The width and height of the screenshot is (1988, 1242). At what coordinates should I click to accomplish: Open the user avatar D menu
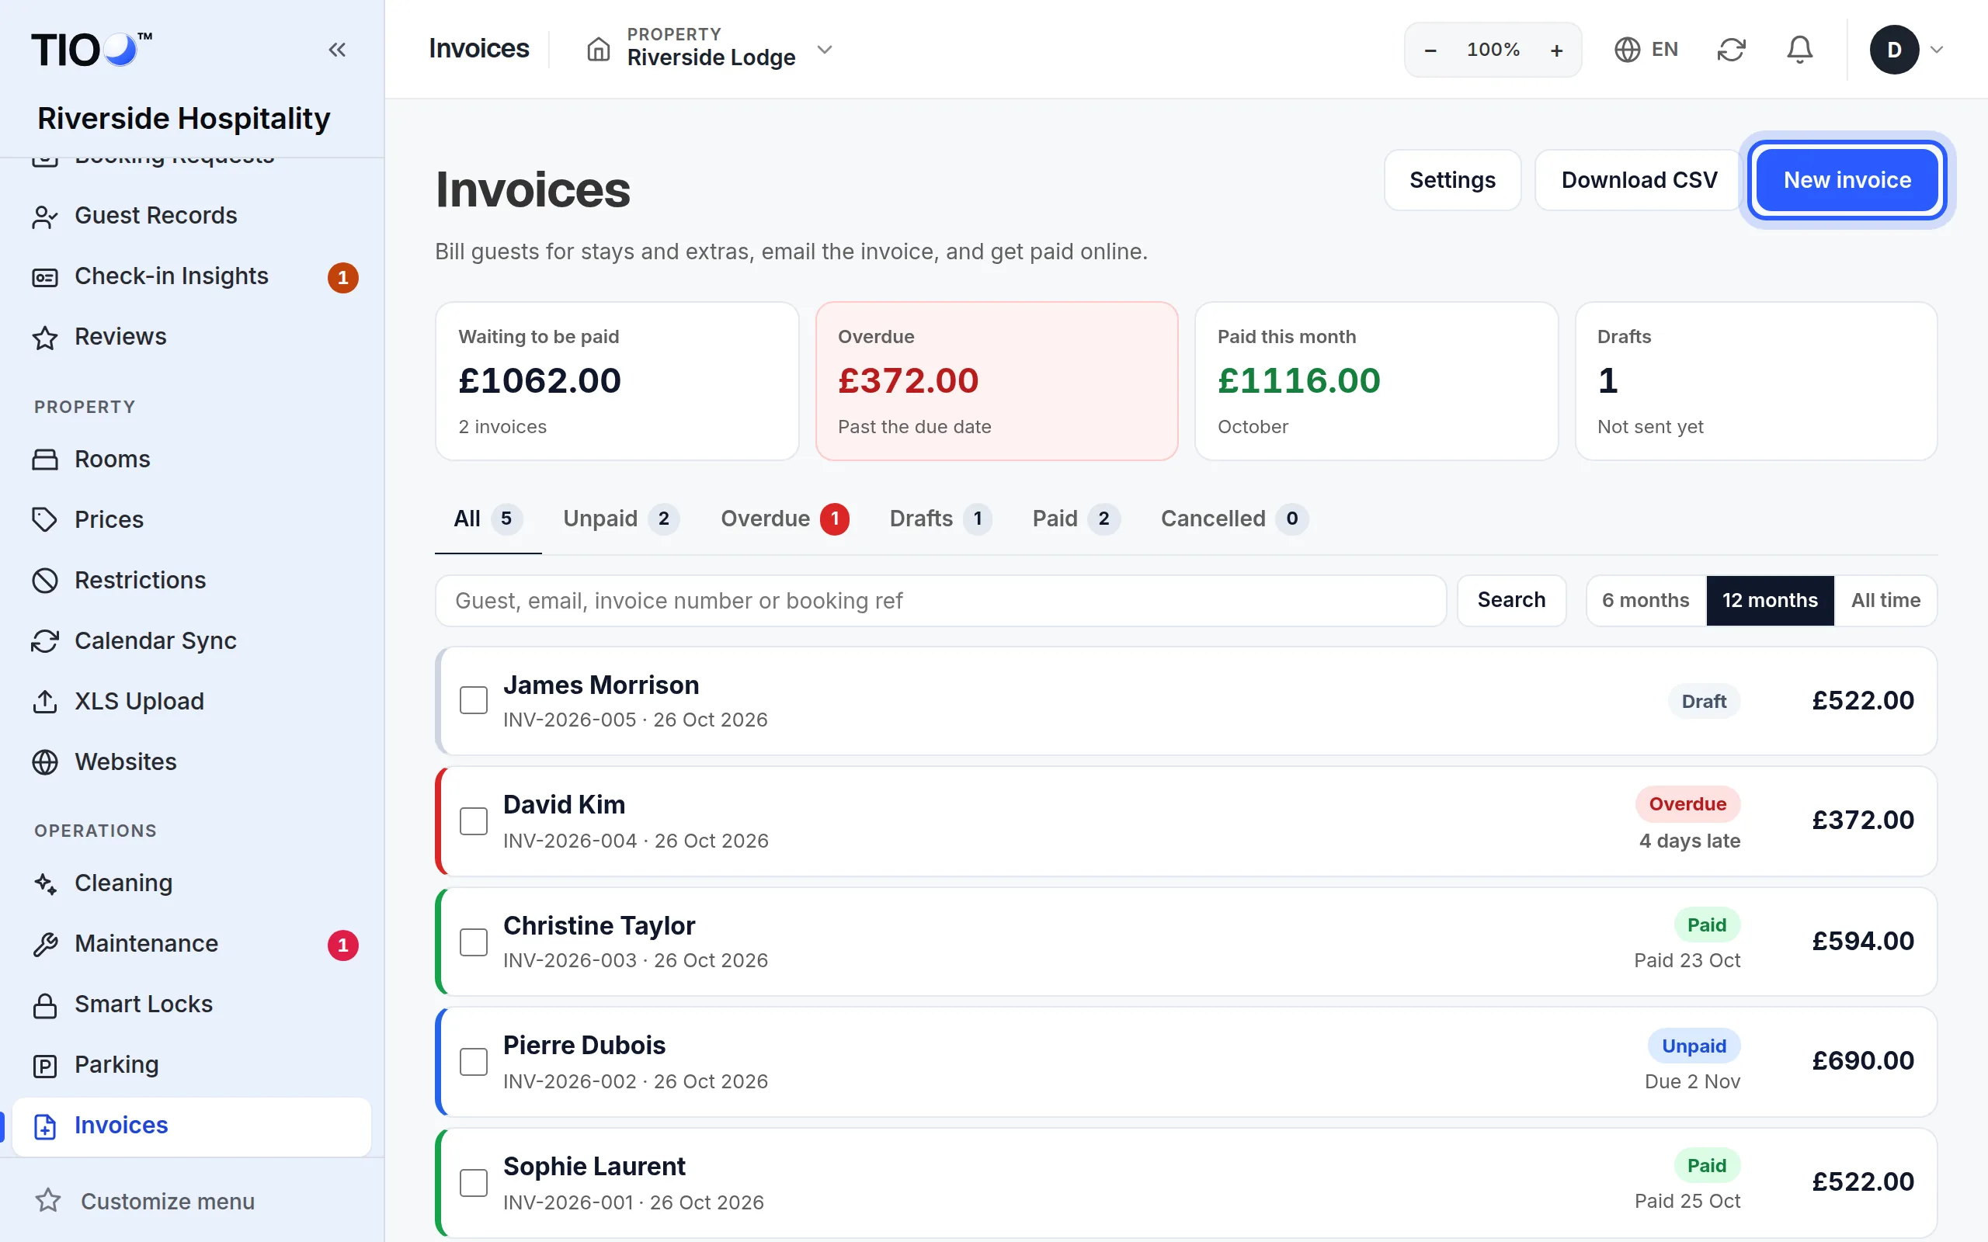(1905, 50)
